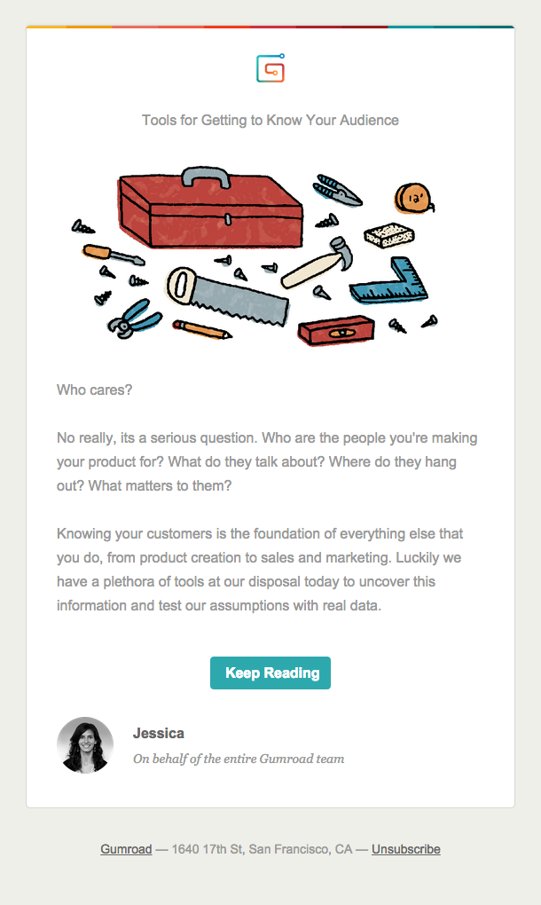Click the red toolbox illustration
This screenshot has width=541, height=905.
(210, 207)
